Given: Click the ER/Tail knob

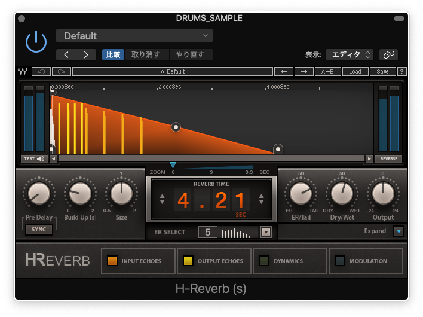Looking at the screenshot, I should tap(301, 193).
